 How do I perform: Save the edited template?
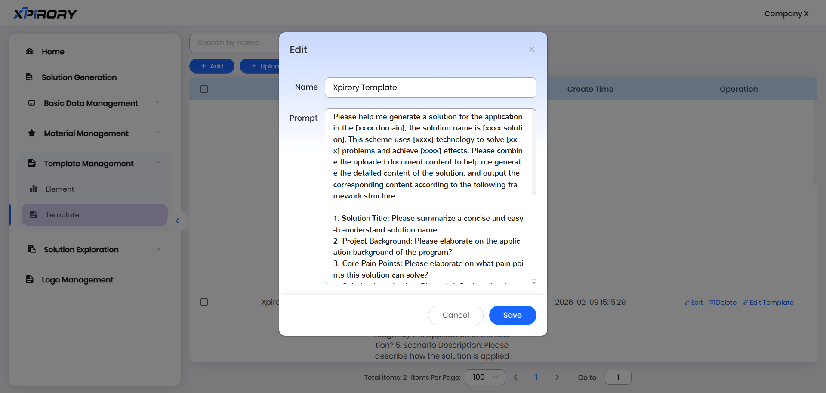click(512, 315)
